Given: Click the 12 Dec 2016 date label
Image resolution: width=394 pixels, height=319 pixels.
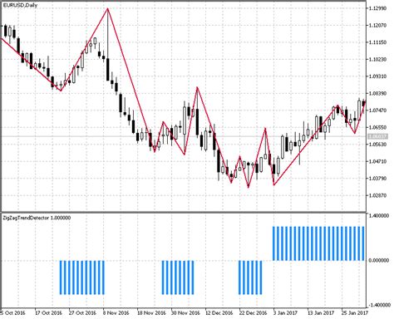Looking at the screenshot, I should [219, 313].
